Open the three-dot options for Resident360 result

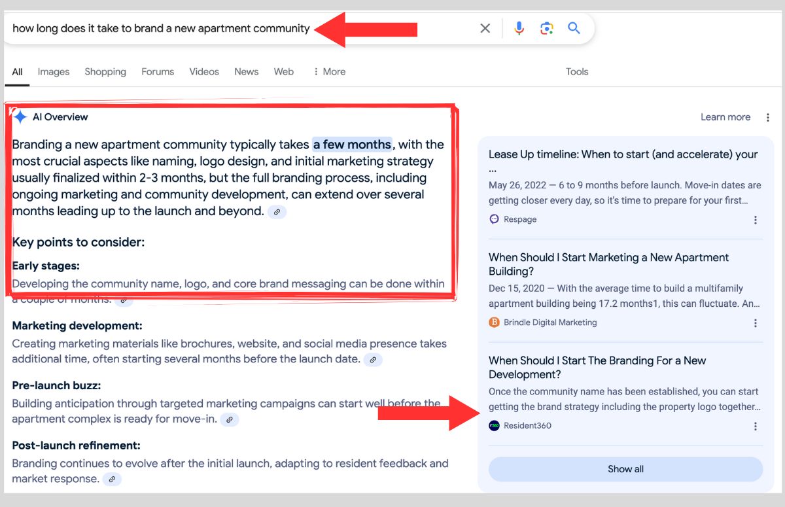tap(756, 427)
